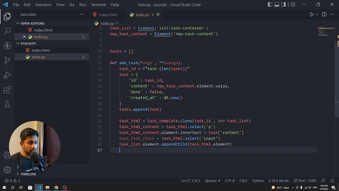Open todo.py in PYSCRIPT folder
339x191 pixels.
click(52, 57)
